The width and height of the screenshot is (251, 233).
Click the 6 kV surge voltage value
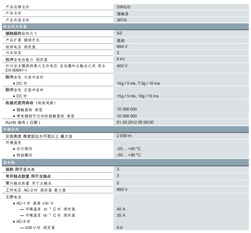tap(121, 59)
